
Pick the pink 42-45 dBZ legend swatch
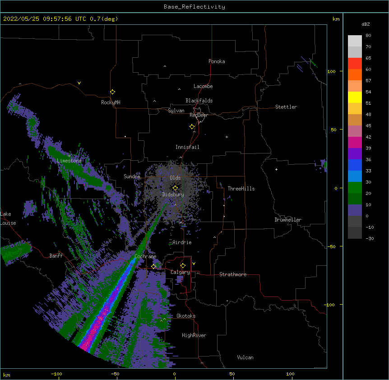click(x=355, y=131)
